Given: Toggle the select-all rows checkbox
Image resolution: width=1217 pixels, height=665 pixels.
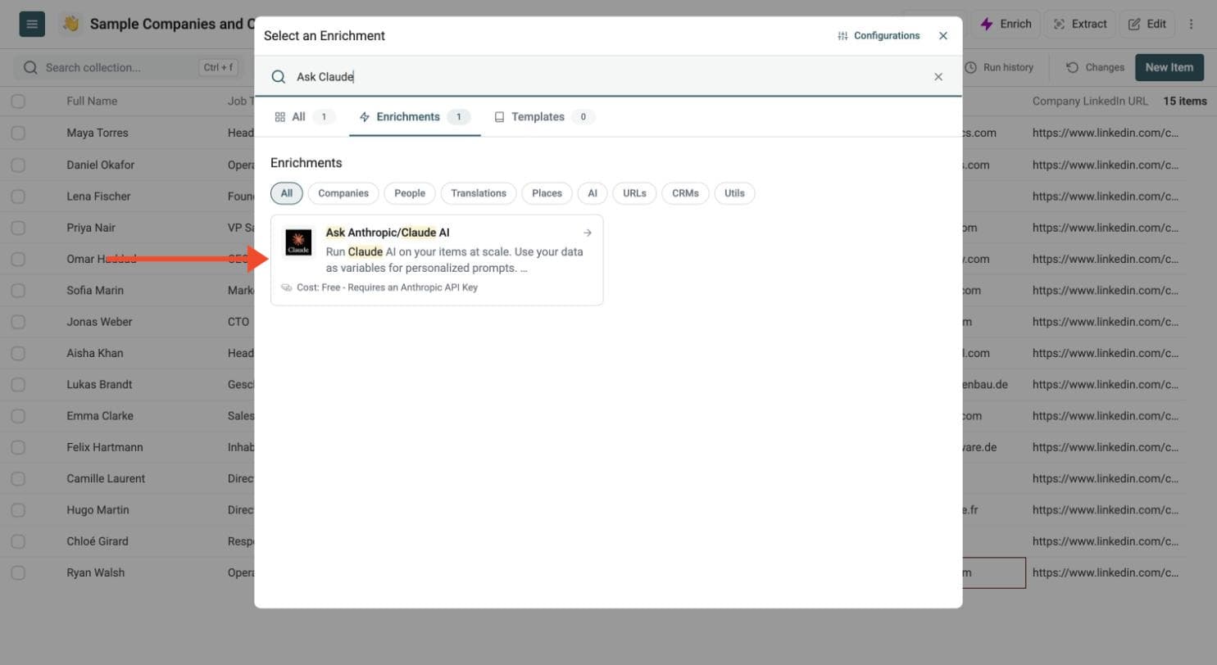Looking at the screenshot, I should click(18, 102).
